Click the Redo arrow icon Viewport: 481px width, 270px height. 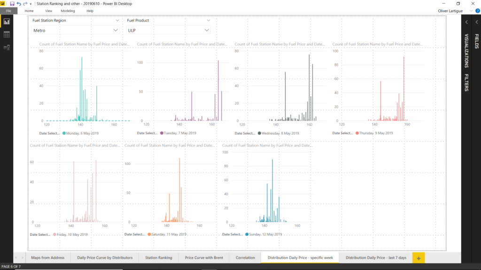pos(25,3)
